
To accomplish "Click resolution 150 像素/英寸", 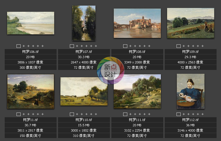I will pos(30,136).
